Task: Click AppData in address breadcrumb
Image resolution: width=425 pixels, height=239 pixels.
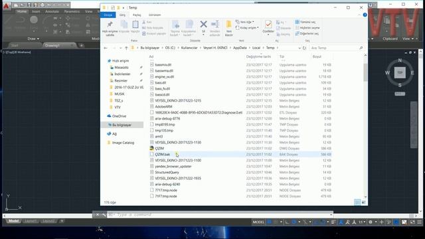Action: pyautogui.click(x=240, y=48)
